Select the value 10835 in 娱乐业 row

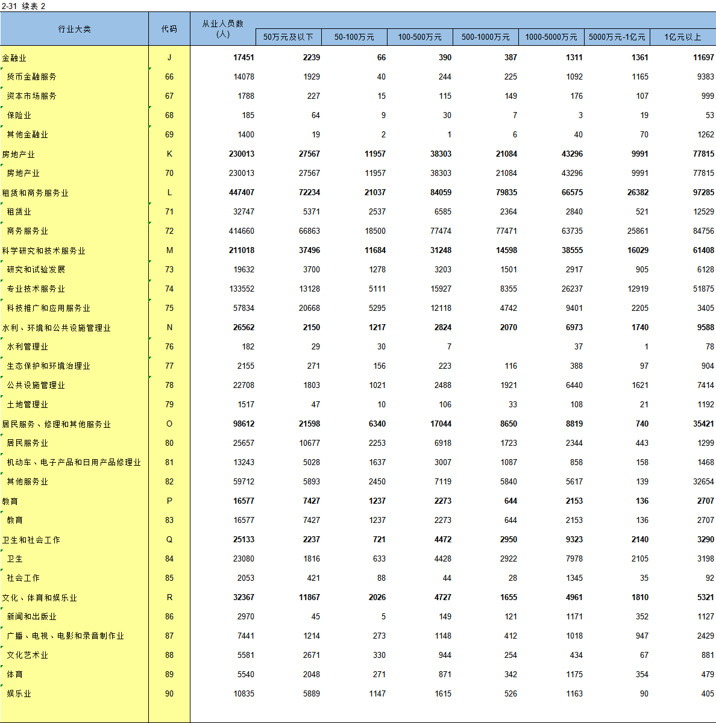click(x=243, y=694)
